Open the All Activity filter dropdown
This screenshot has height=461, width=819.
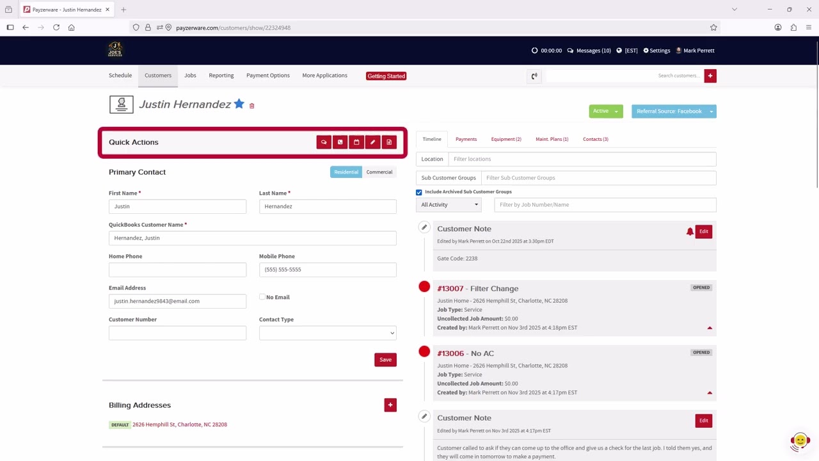click(449, 205)
